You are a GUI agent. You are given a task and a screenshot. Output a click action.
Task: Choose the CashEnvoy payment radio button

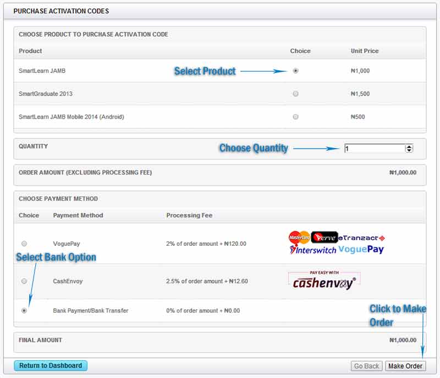pos(24,281)
